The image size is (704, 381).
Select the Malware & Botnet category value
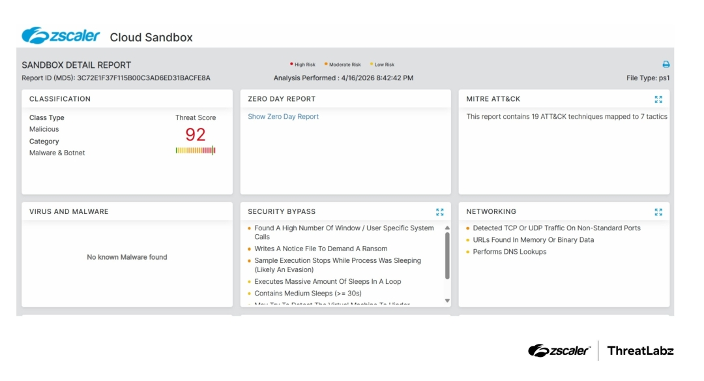pyautogui.click(x=57, y=153)
